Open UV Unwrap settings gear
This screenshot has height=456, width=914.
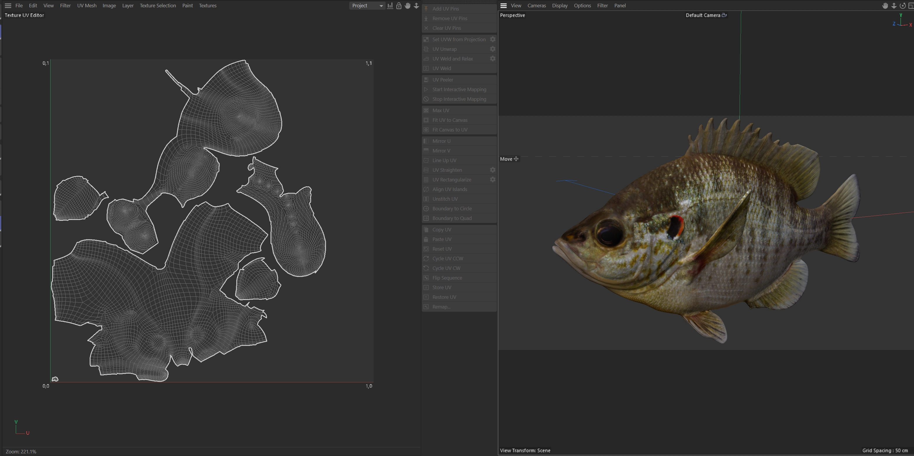click(492, 49)
